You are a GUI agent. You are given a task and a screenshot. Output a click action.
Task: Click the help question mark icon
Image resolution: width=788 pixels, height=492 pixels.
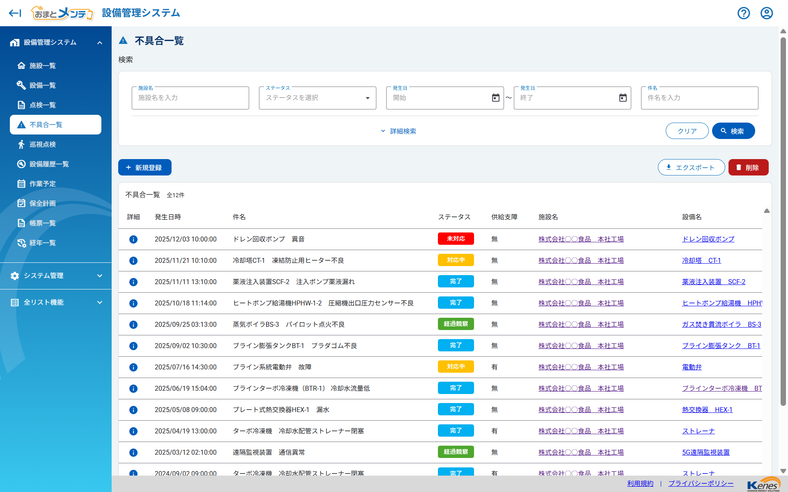743,13
